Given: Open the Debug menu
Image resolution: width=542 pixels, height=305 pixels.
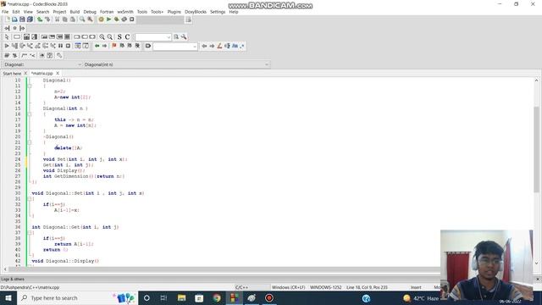Looking at the screenshot, I should (90, 12).
